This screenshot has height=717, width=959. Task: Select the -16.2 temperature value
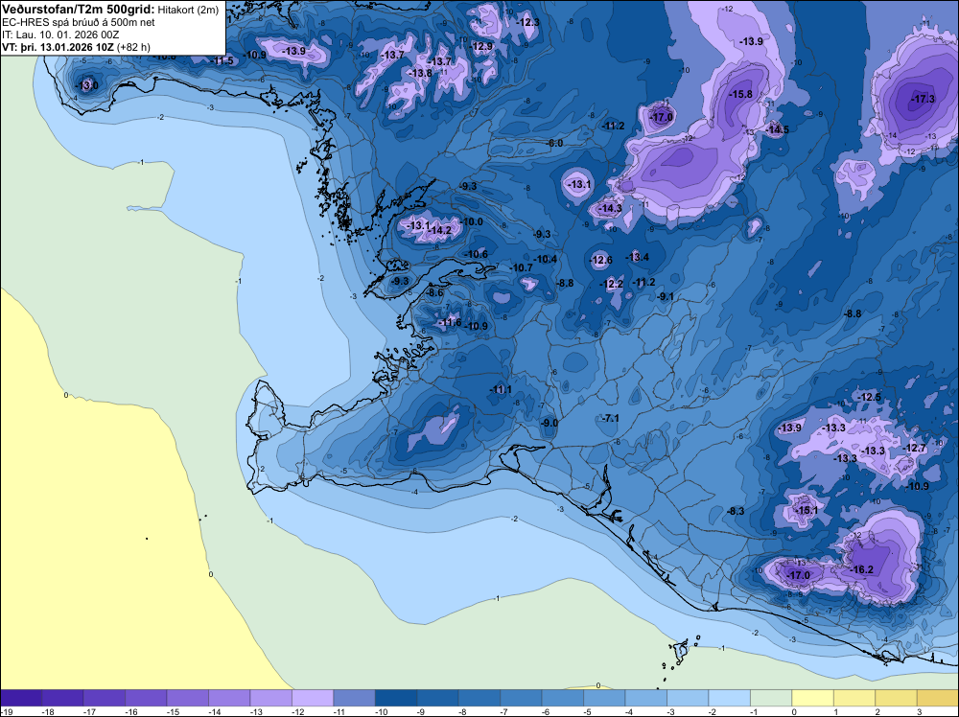(862, 569)
